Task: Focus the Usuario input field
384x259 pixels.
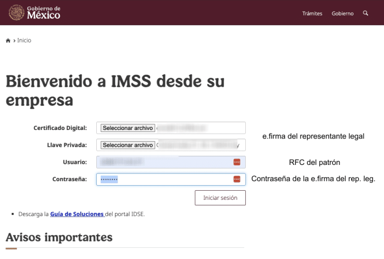Action: click(x=171, y=162)
